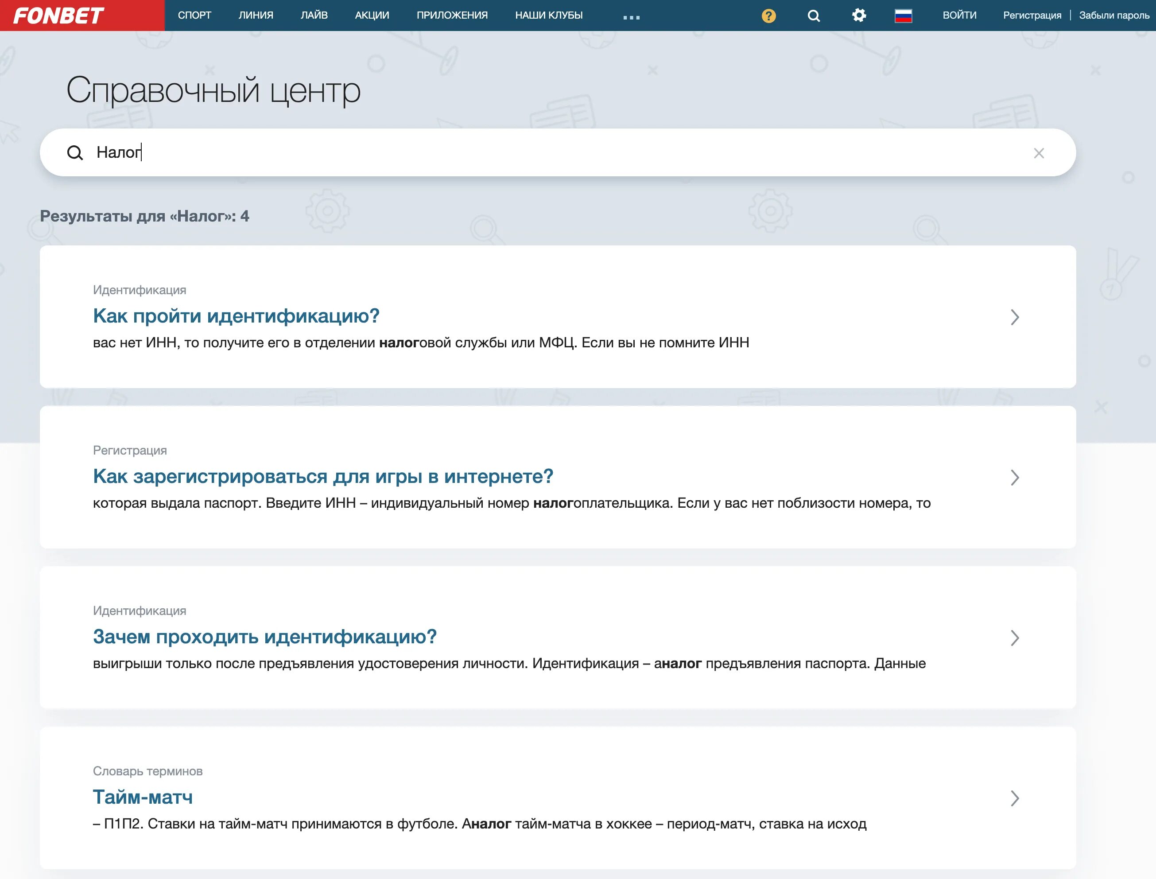Image resolution: width=1156 pixels, height=879 pixels.
Task: Go to the ЛАЙВ section
Action: click(314, 15)
